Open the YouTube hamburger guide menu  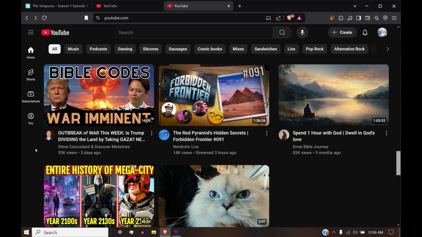coord(31,32)
